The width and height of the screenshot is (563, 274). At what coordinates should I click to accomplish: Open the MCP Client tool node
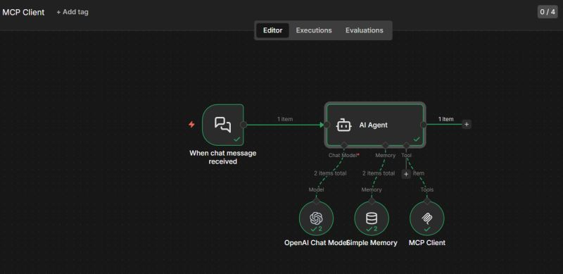point(427,218)
